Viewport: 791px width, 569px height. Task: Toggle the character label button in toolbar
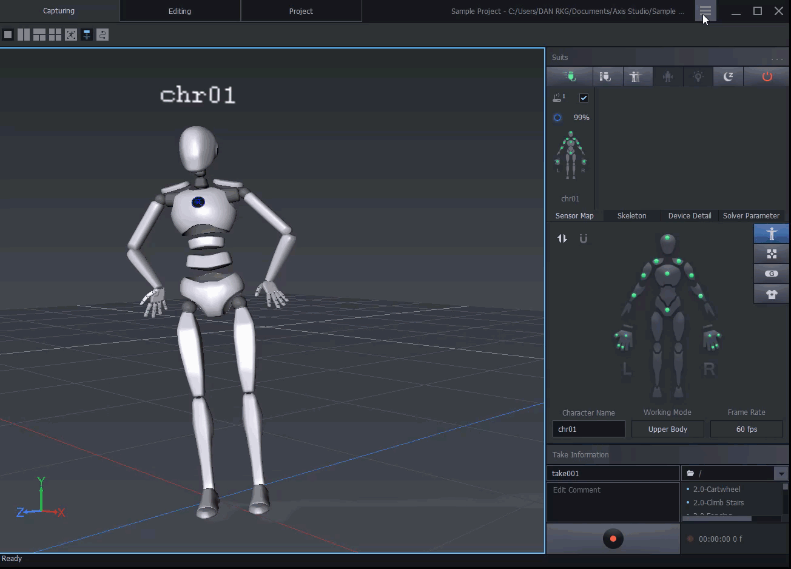[x=87, y=35]
